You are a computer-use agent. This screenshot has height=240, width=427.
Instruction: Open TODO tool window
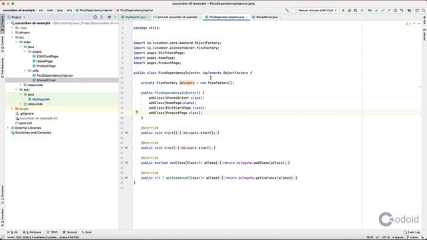[52, 233]
